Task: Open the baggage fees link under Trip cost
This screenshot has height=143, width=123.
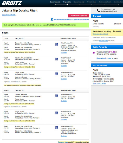Action: [x=103, y=41]
